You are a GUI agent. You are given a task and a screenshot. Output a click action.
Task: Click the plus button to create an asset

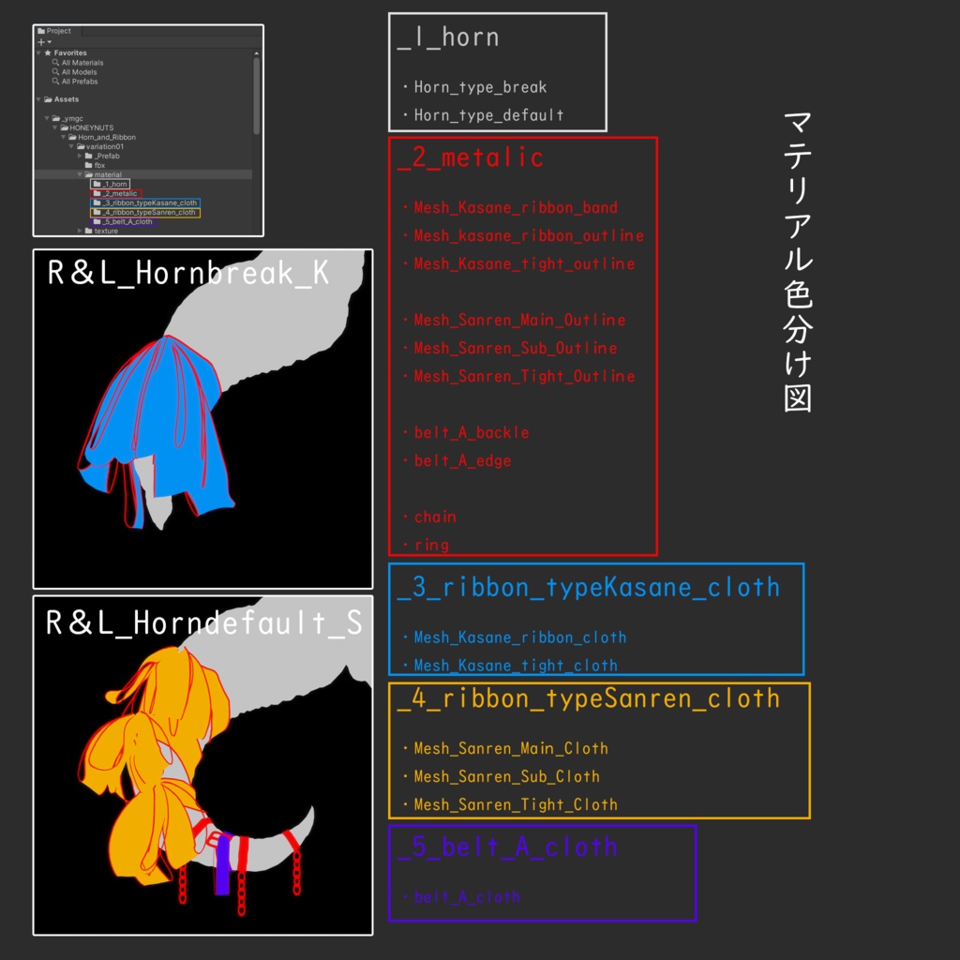[40, 41]
